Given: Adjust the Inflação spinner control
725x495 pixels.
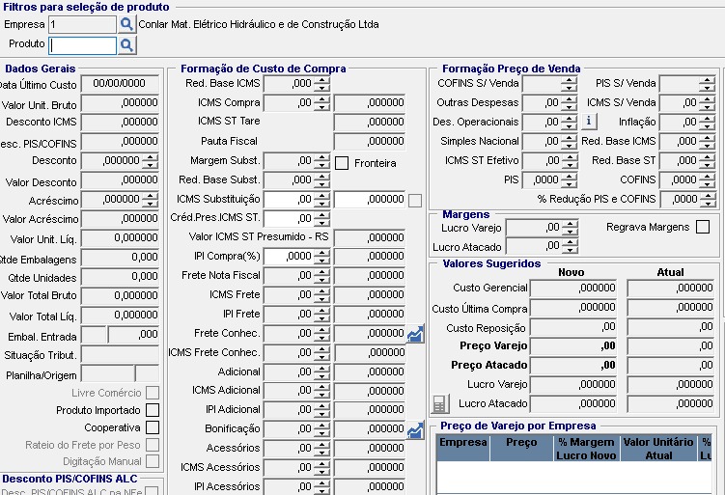Looking at the screenshot, I should pyautogui.click(x=708, y=123).
